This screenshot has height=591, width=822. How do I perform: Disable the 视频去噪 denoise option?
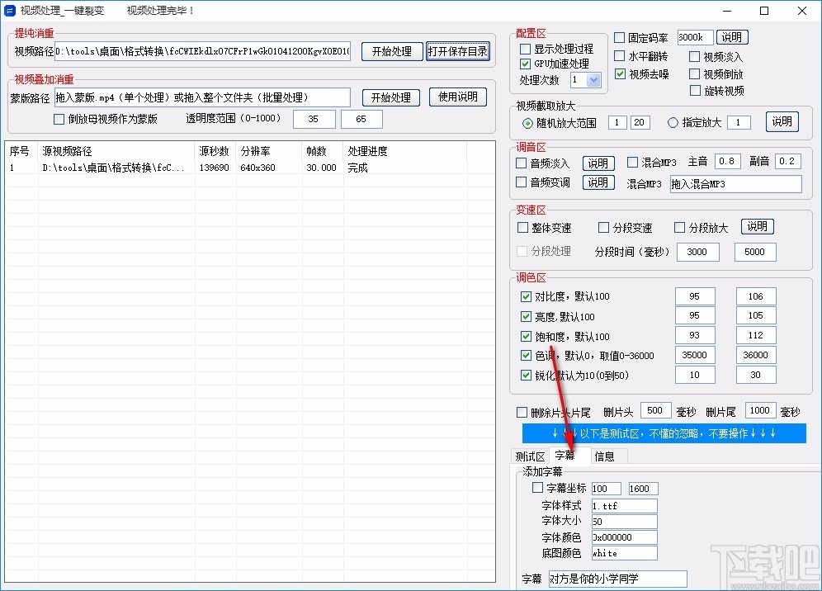pos(621,74)
